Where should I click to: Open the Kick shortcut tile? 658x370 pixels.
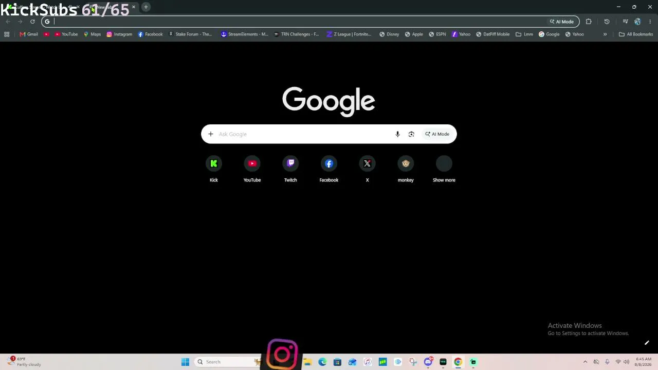214,170
